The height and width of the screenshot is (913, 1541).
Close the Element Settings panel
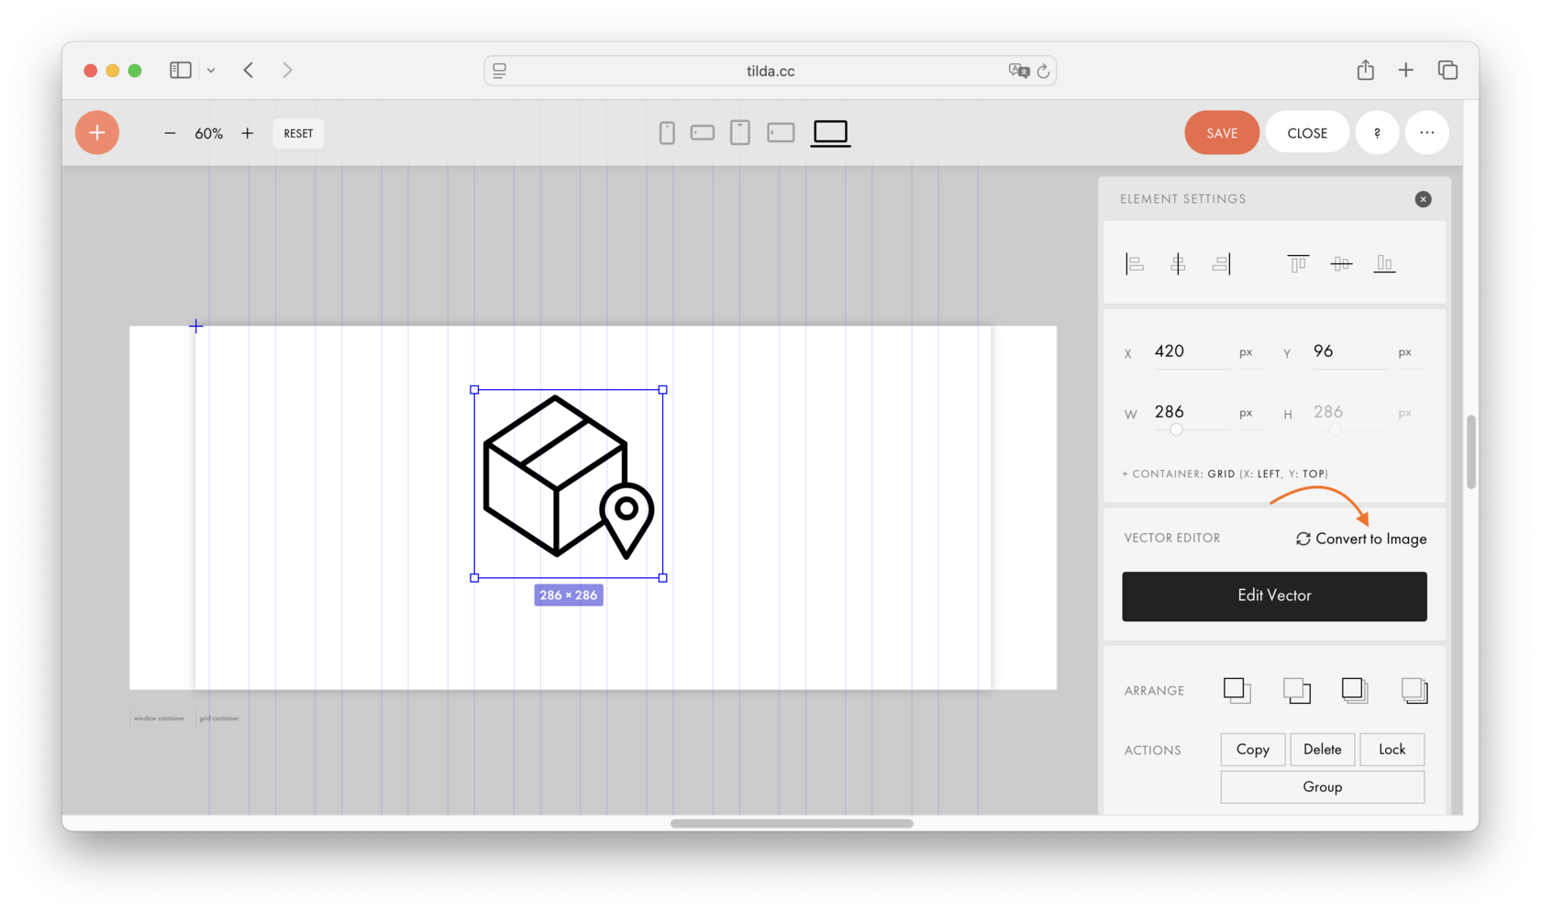(1423, 199)
